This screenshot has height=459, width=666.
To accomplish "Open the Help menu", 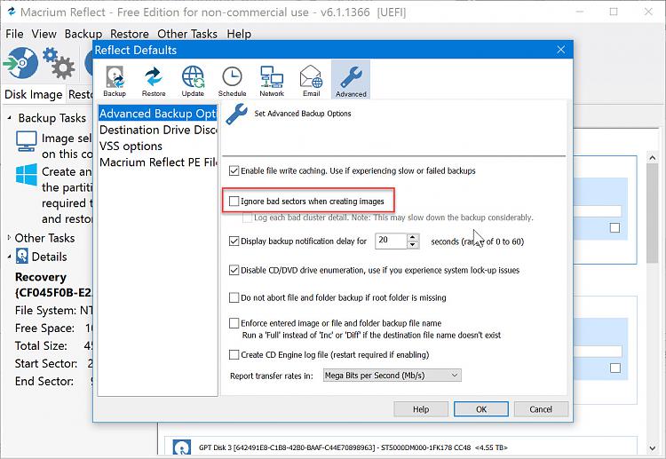I will pyautogui.click(x=239, y=34).
